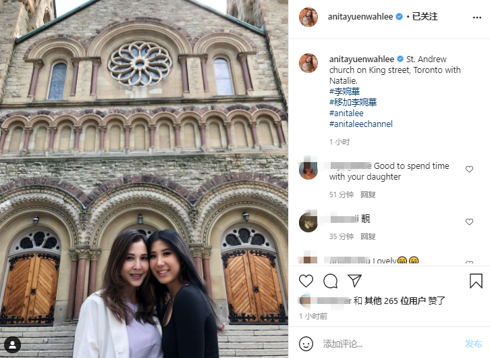Save the post with the bookmark icon
490x358 pixels.
tap(476, 281)
